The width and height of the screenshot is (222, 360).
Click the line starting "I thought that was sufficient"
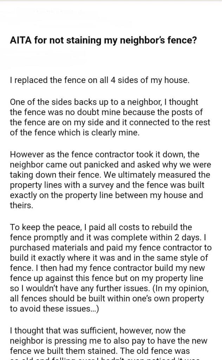[x=98, y=331]
